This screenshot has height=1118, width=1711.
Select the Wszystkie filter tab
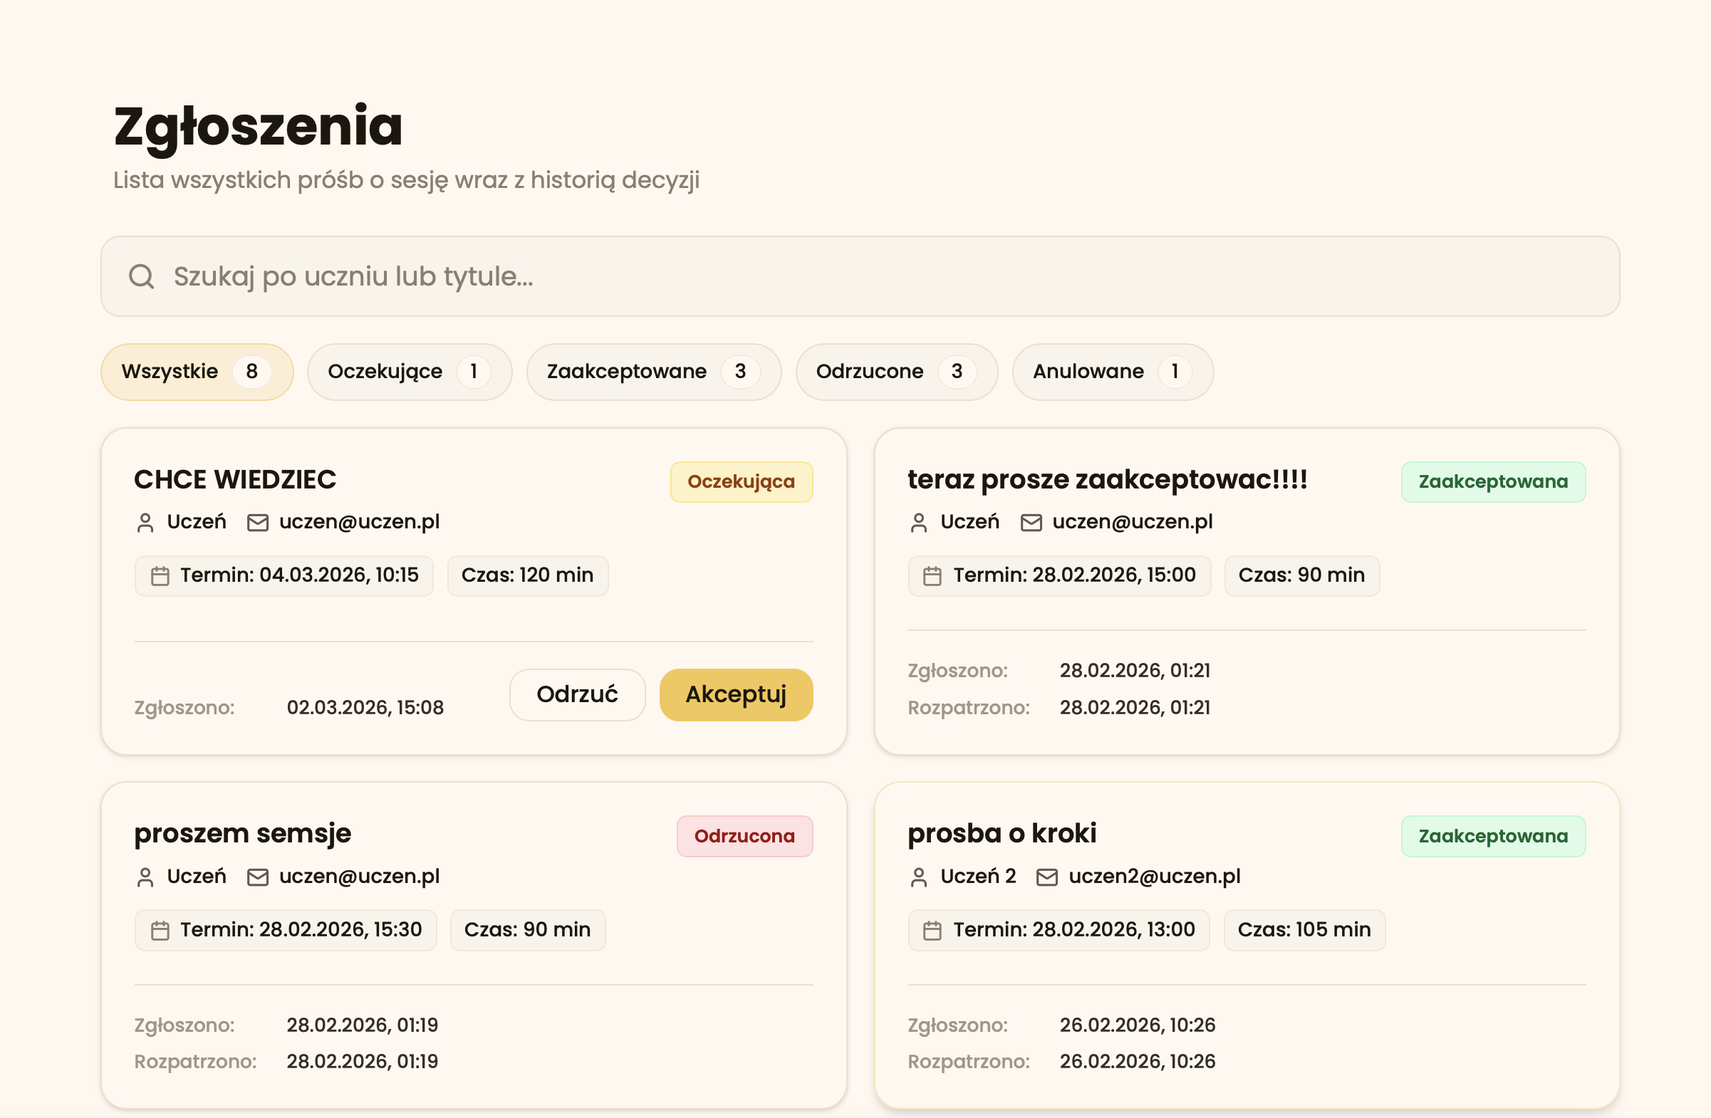[x=197, y=372]
